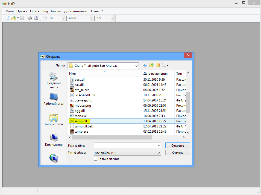Create a new folder icon
Image resolution: width=261 pixels, height=195 pixels.
pos(158,65)
